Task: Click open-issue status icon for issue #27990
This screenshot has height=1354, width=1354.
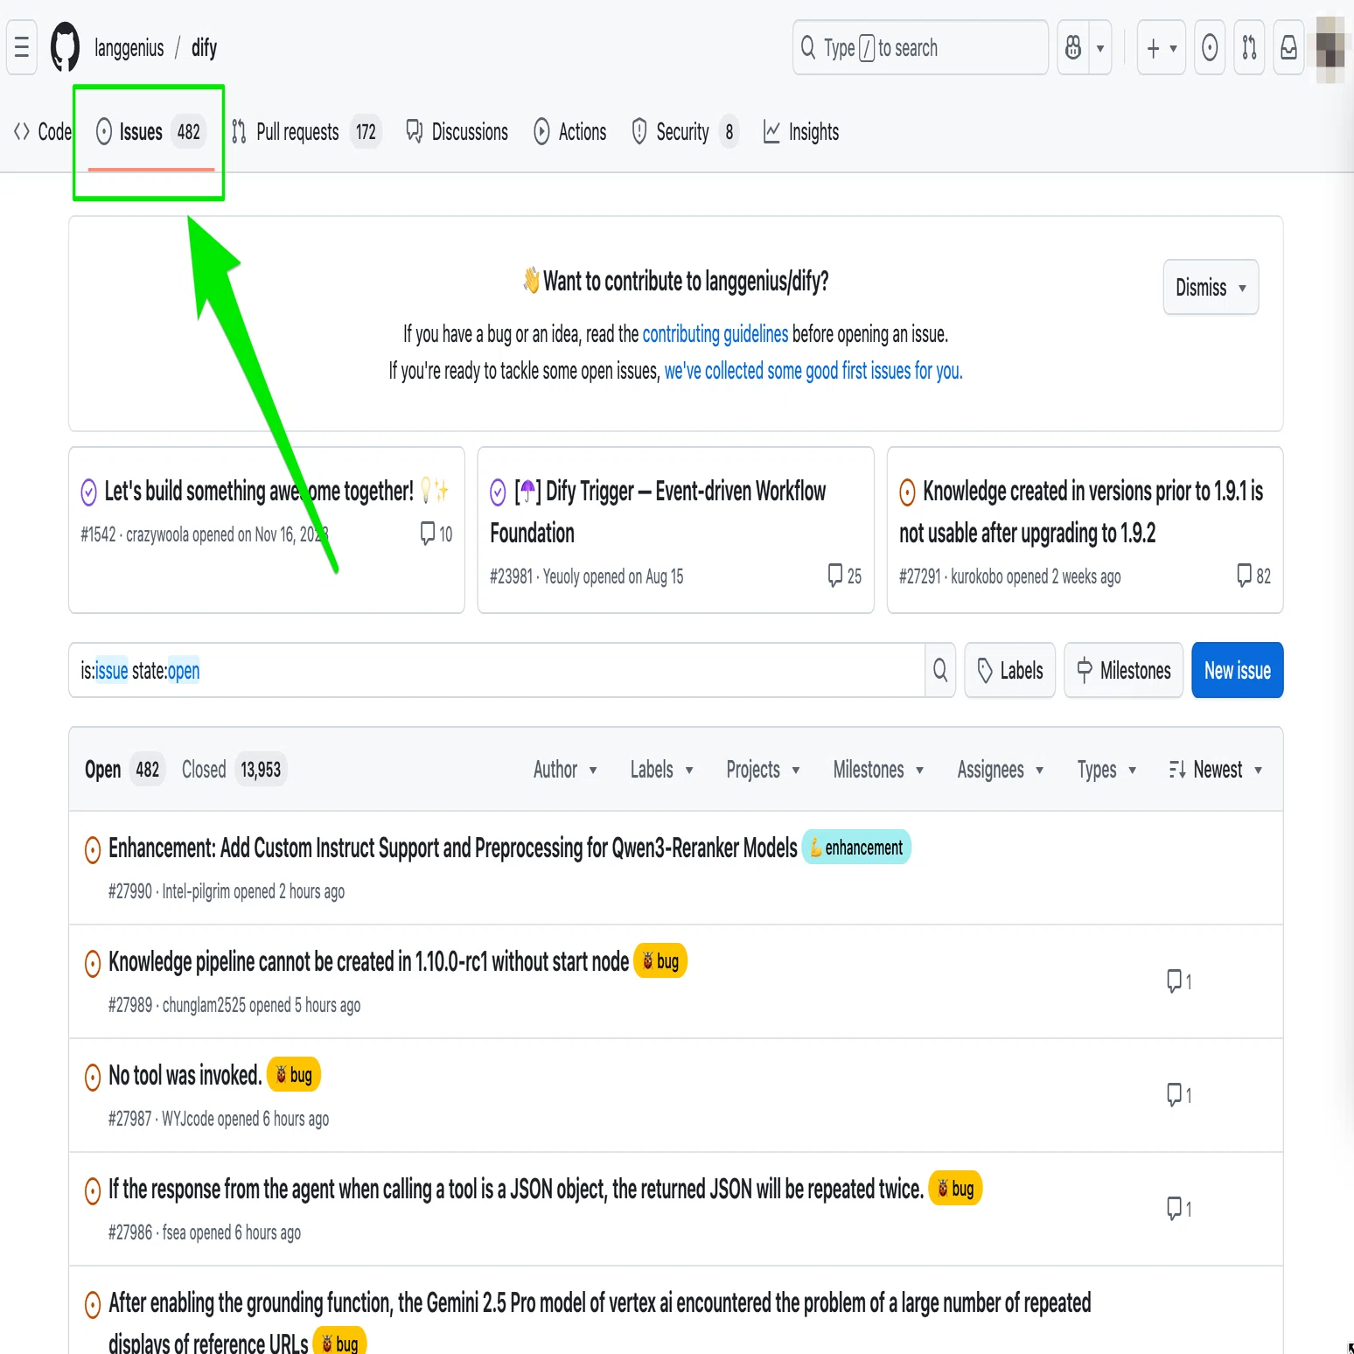Action: click(93, 849)
